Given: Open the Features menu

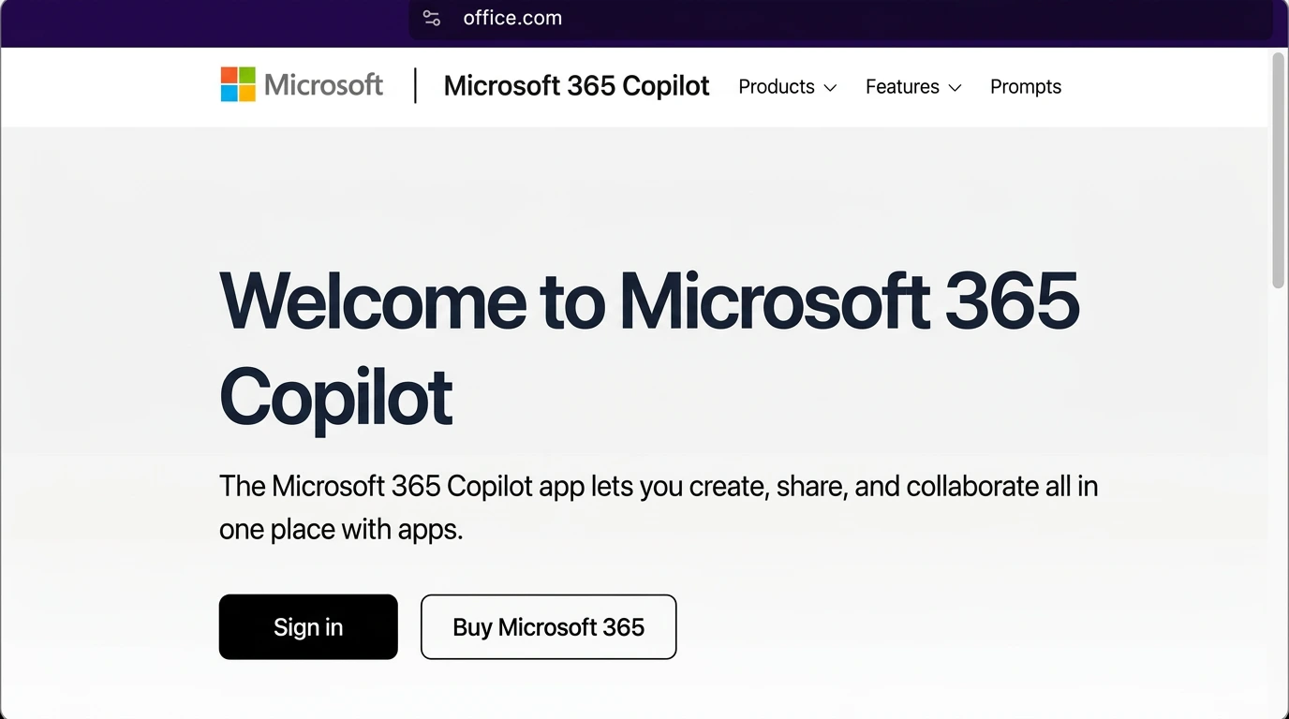Looking at the screenshot, I should pos(901,87).
